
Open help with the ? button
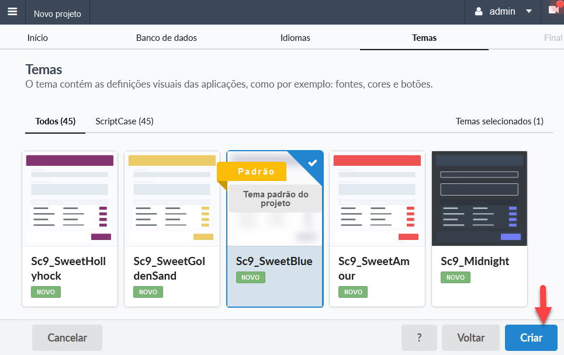(x=419, y=337)
